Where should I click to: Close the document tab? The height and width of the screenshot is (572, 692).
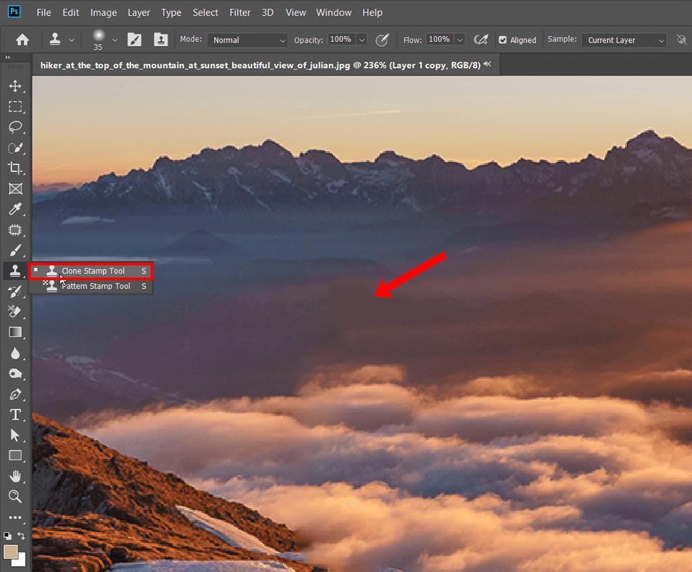pos(488,64)
